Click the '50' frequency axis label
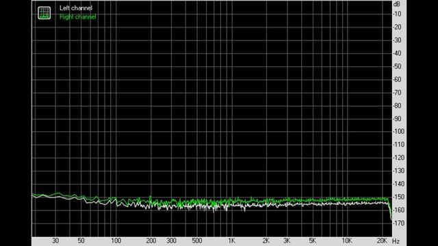Viewport: 438px width, 246px height. 81,241
